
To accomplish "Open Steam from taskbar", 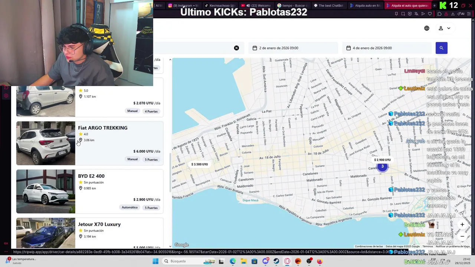I will [276, 261].
